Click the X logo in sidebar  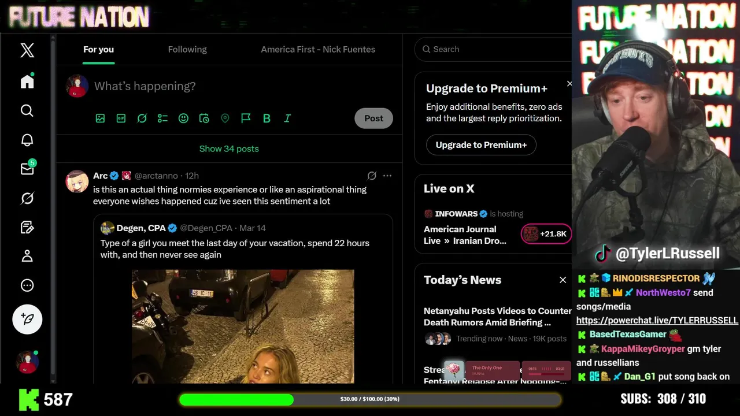coord(27,50)
